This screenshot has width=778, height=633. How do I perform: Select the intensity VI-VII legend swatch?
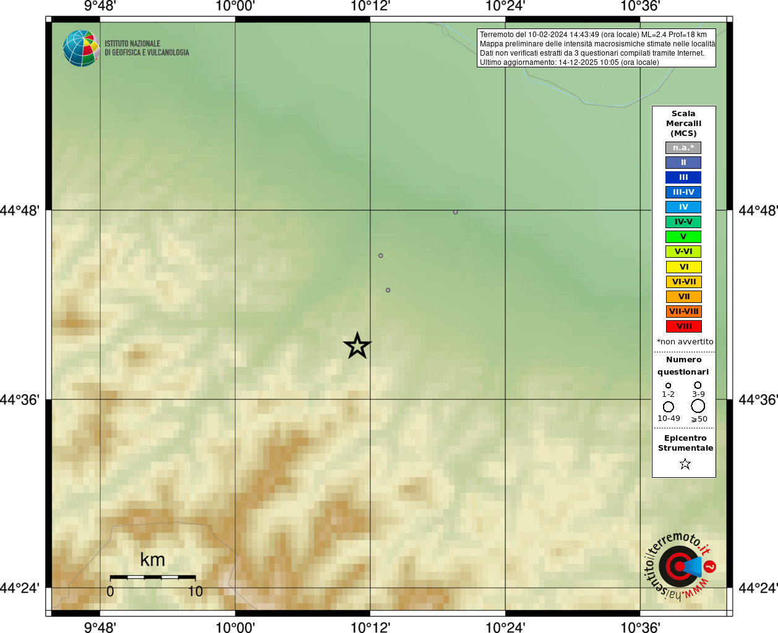tap(683, 282)
